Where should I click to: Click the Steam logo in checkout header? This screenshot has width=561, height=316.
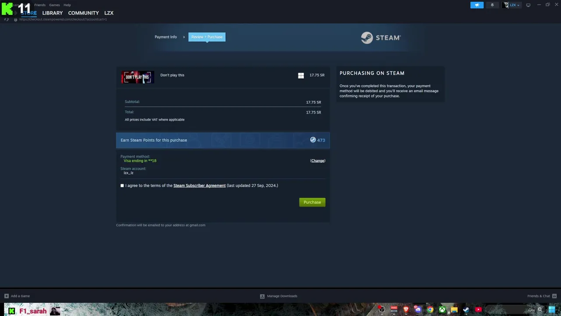point(380,38)
